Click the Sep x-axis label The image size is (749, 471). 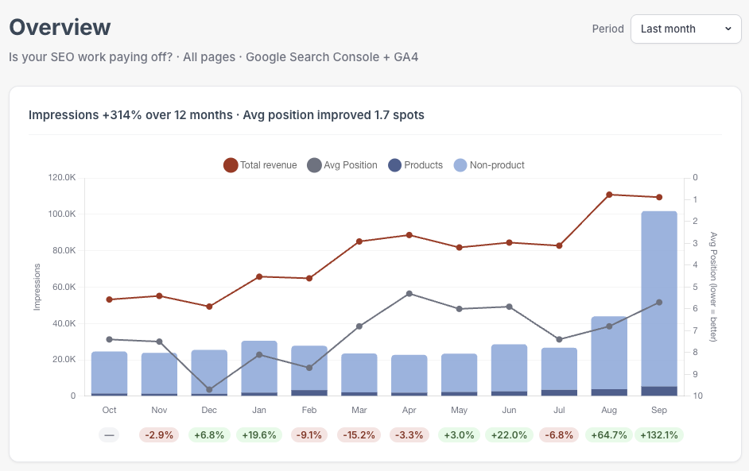click(x=658, y=410)
